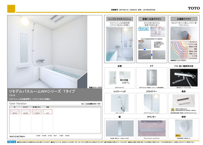Click the red dotted legend box beside お見積りカラーです

click(x=84, y=104)
